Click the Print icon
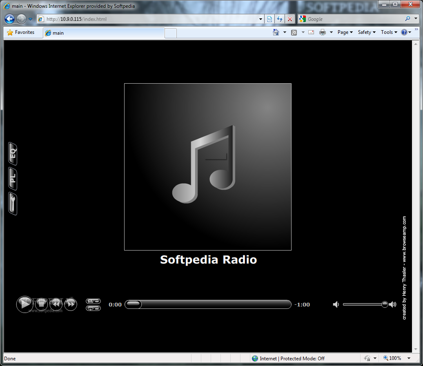The image size is (423, 366). click(x=323, y=32)
